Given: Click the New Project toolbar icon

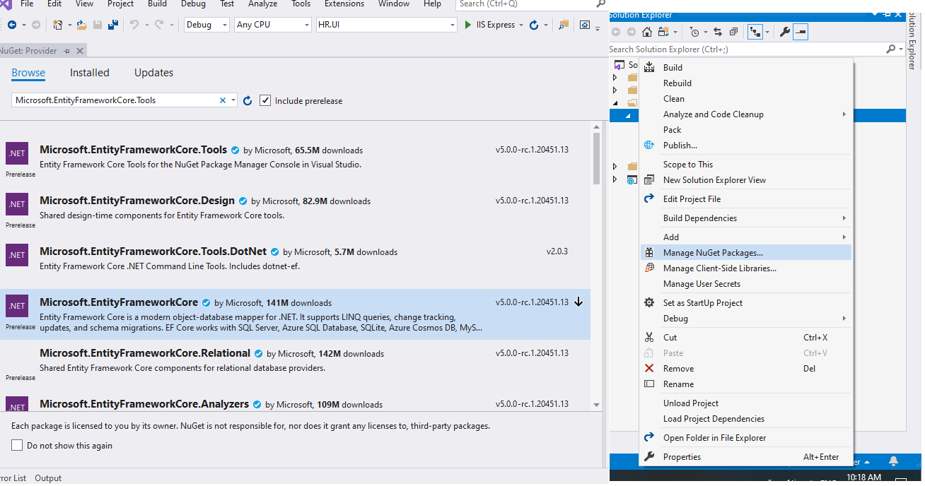Looking at the screenshot, I should point(58,25).
